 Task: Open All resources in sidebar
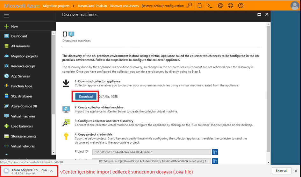(20, 46)
